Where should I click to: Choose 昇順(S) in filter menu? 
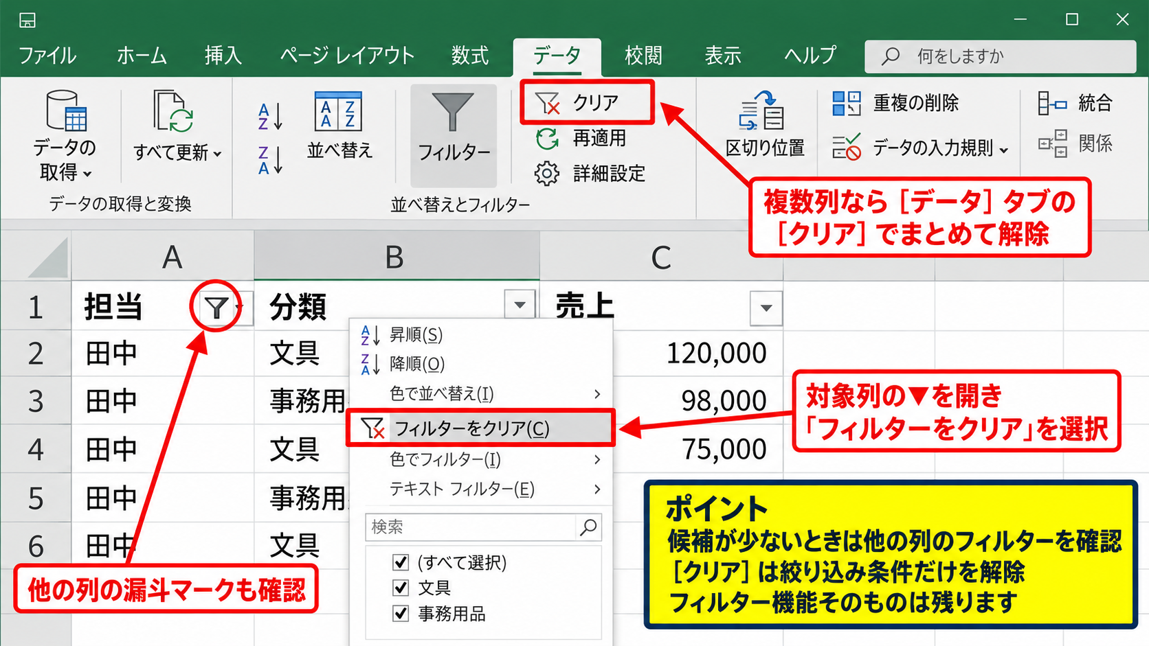[x=480, y=335]
